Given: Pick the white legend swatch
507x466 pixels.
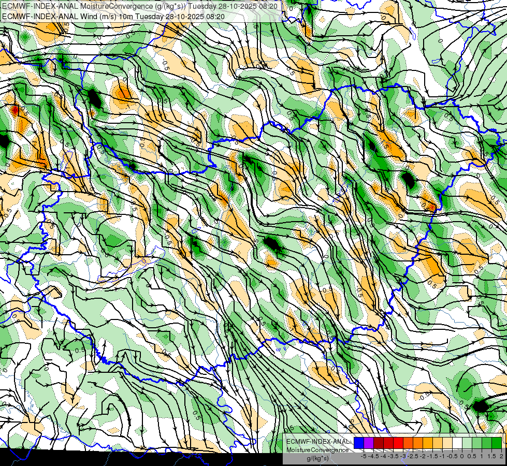Looking at the screenshot, I should pos(457,443).
